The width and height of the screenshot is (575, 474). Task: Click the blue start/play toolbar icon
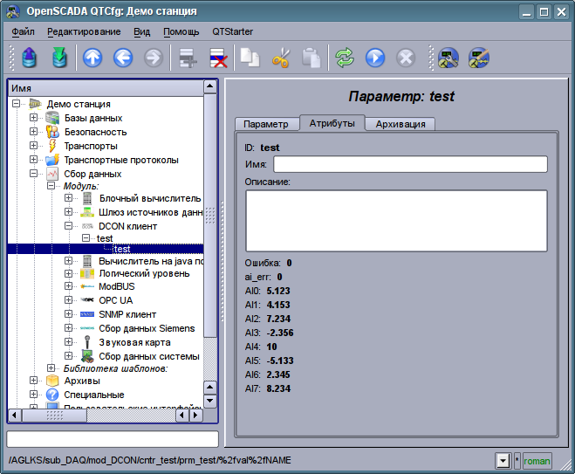click(375, 58)
